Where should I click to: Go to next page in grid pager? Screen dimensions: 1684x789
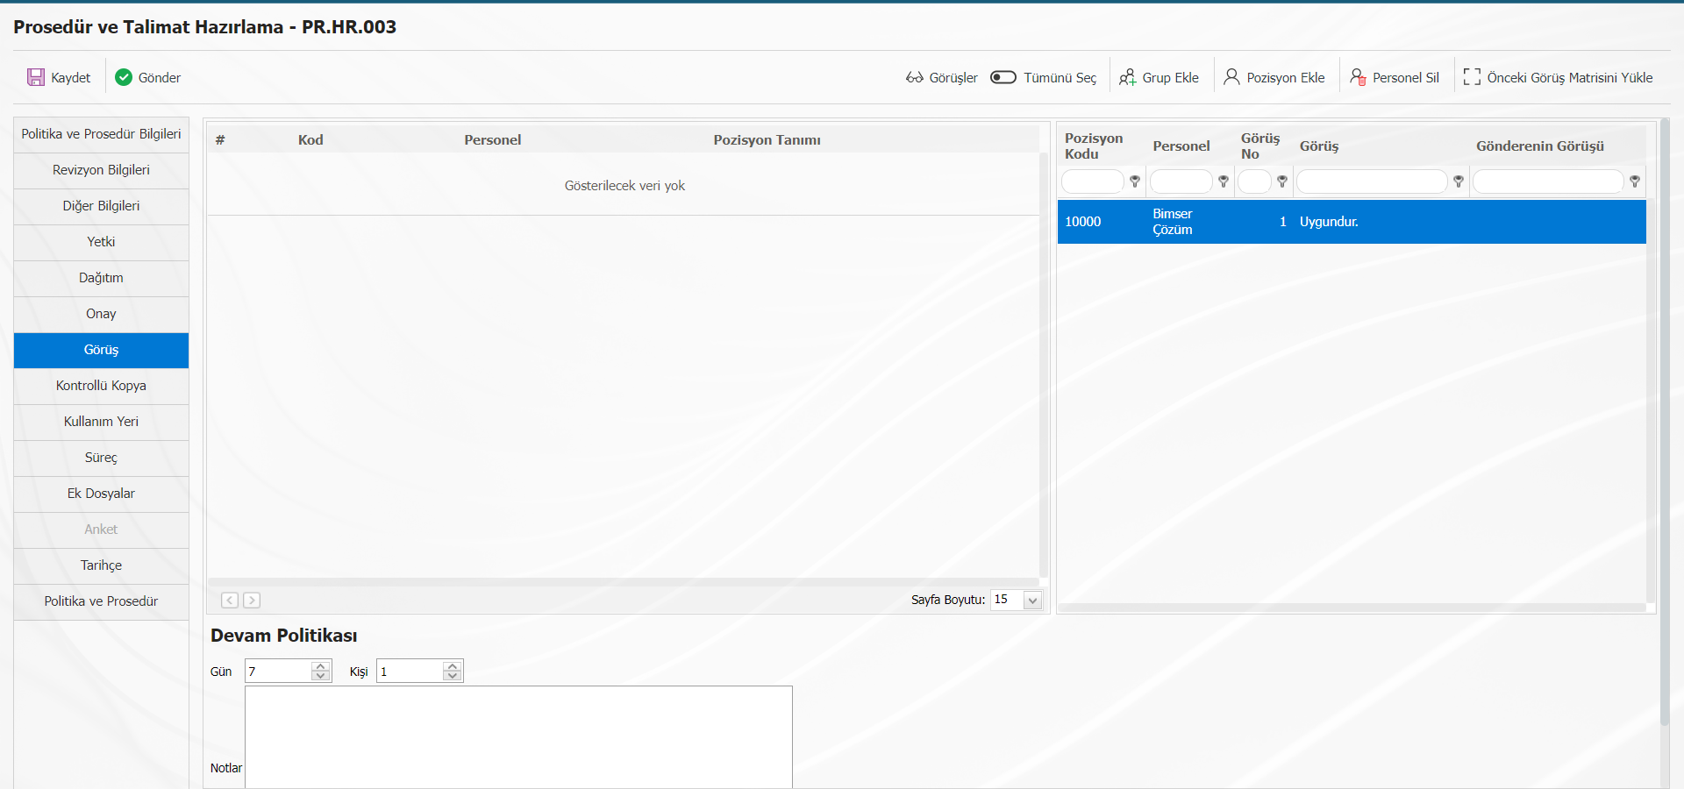pyautogui.click(x=252, y=600)
